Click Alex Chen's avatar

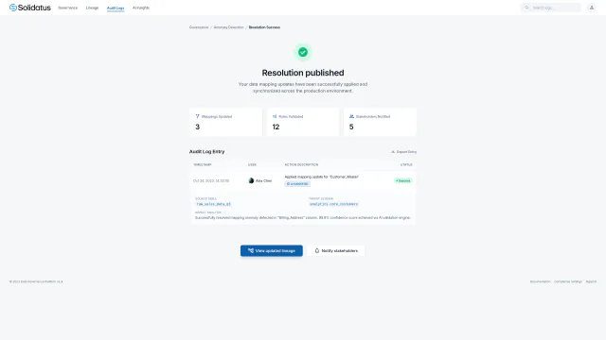pyautogui.click(x=251, y=180)
